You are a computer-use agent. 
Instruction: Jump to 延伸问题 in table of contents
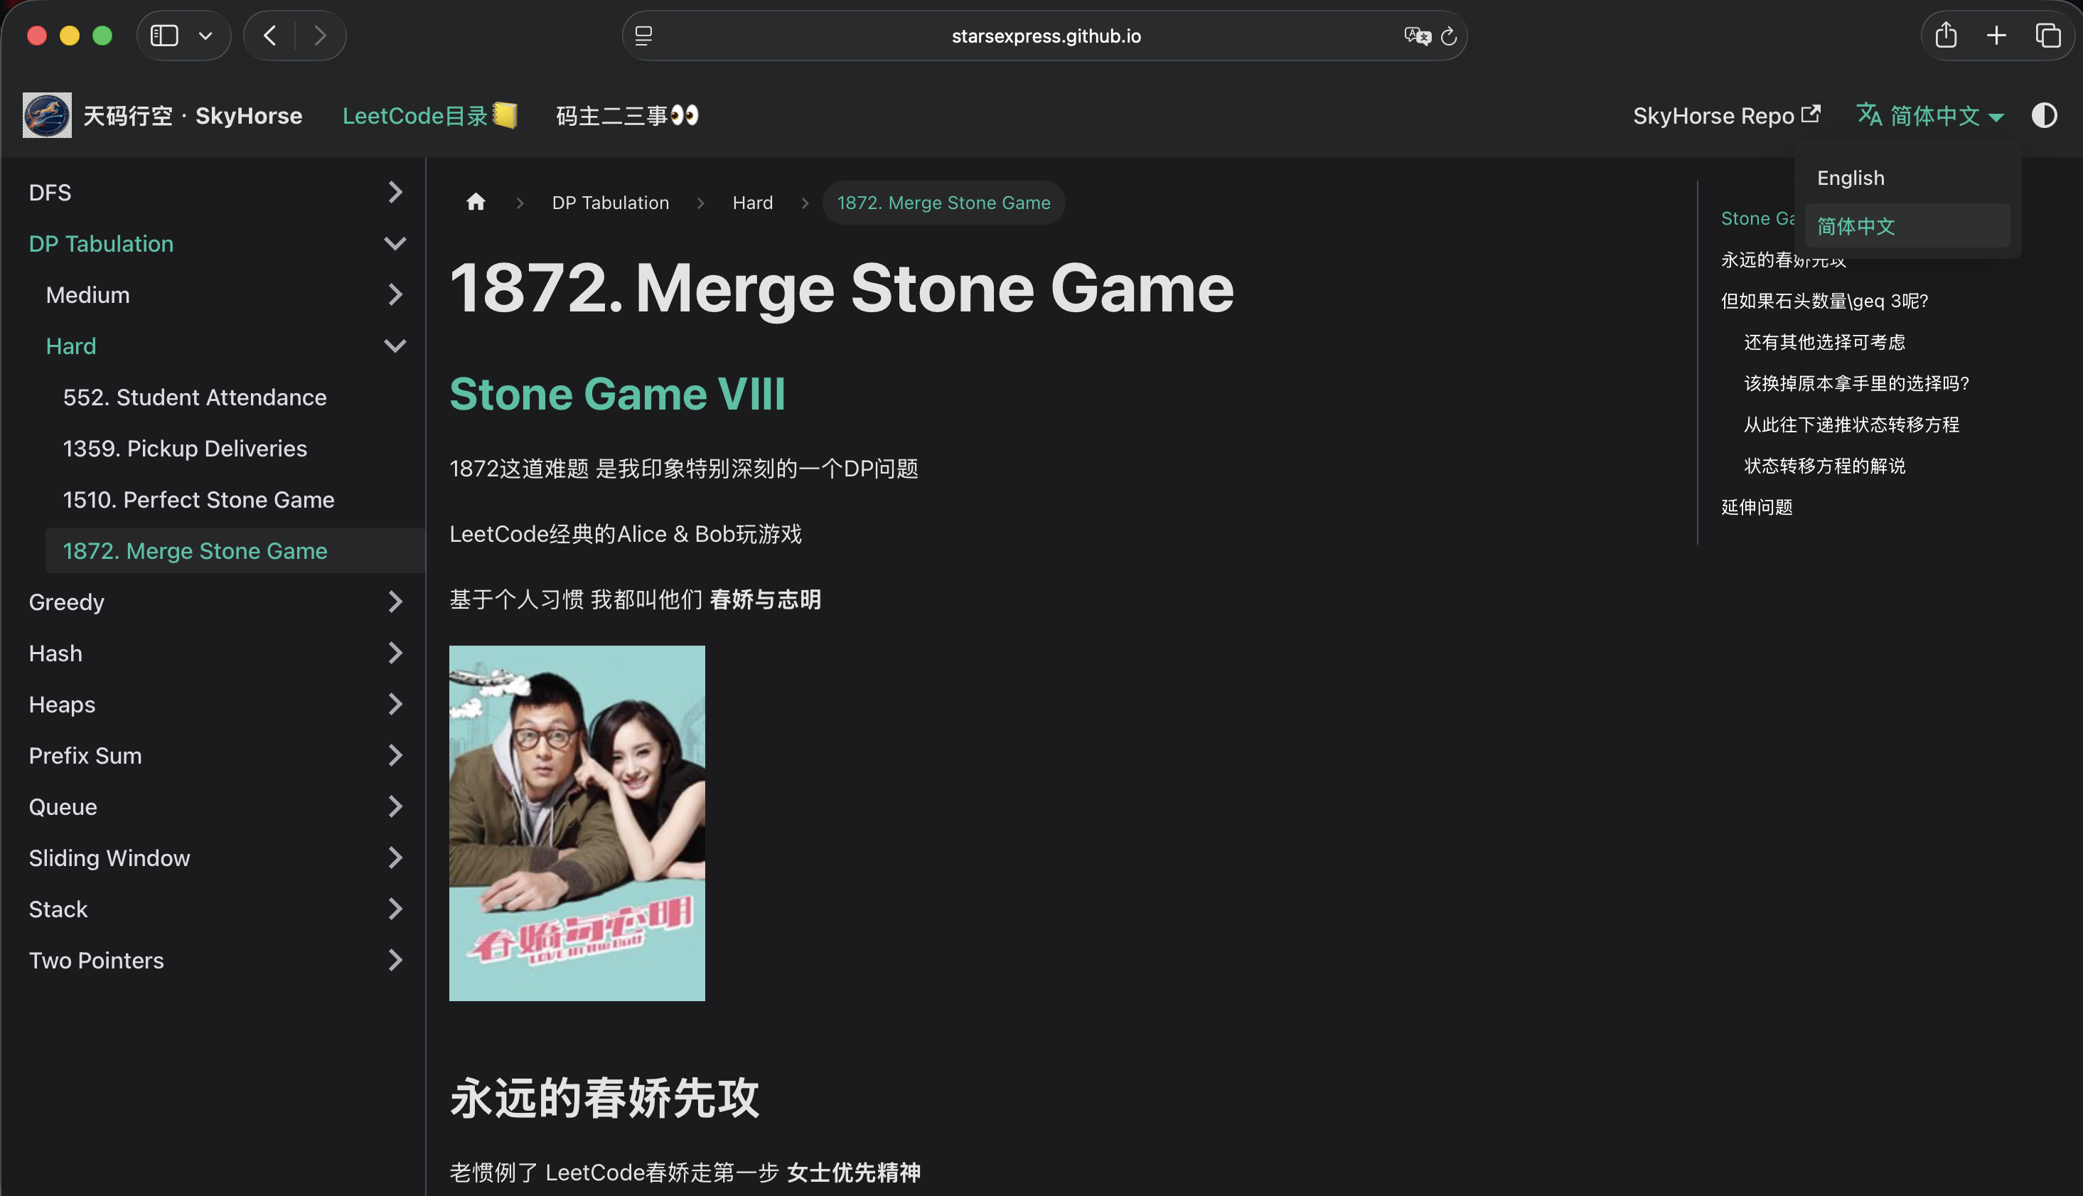tap(1757, 508)
